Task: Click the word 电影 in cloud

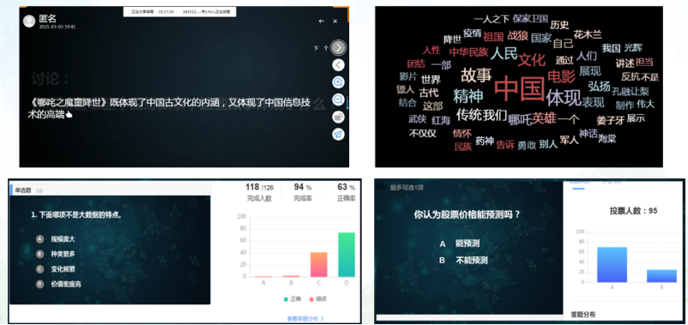Action: pos(561,77)
